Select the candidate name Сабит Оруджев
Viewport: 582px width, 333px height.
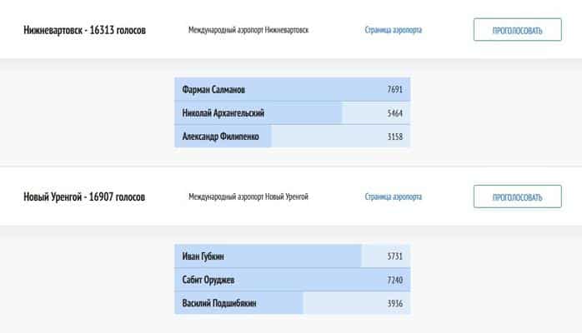click(x=208, y=280)
